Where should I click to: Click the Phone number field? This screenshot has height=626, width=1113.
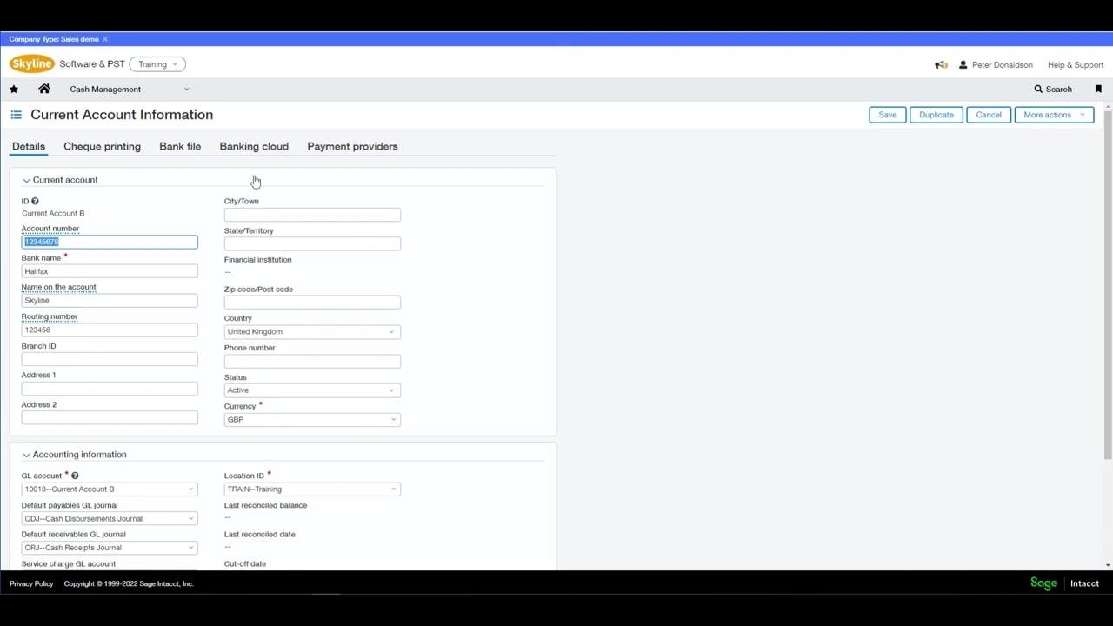coord(312,361)
